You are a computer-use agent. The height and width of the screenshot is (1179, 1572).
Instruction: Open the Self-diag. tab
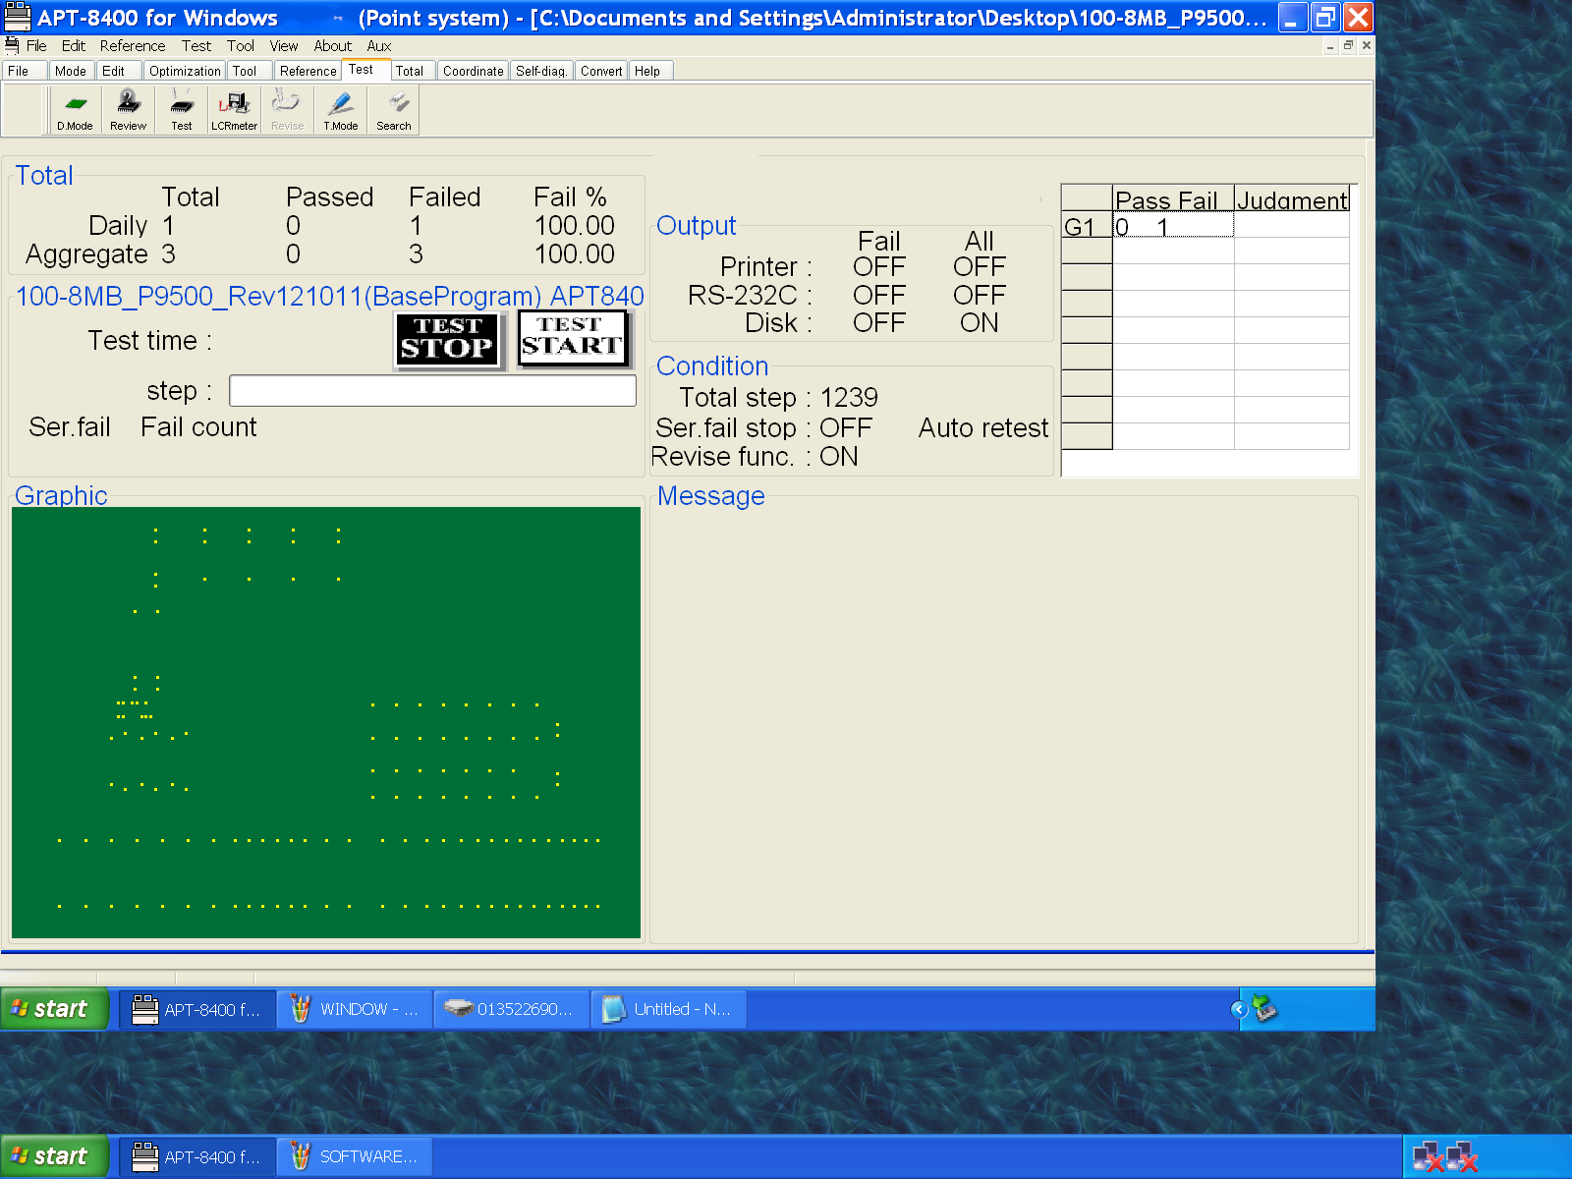point(541,71)
